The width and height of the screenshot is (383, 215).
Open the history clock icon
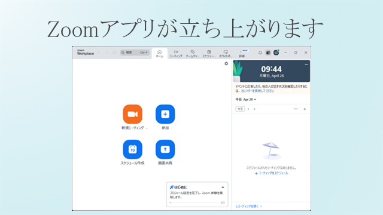114,53
